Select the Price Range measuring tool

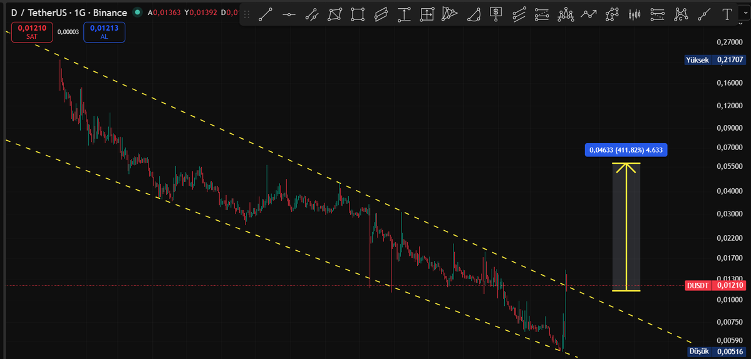pyautogui.click(x=404, y=15)
